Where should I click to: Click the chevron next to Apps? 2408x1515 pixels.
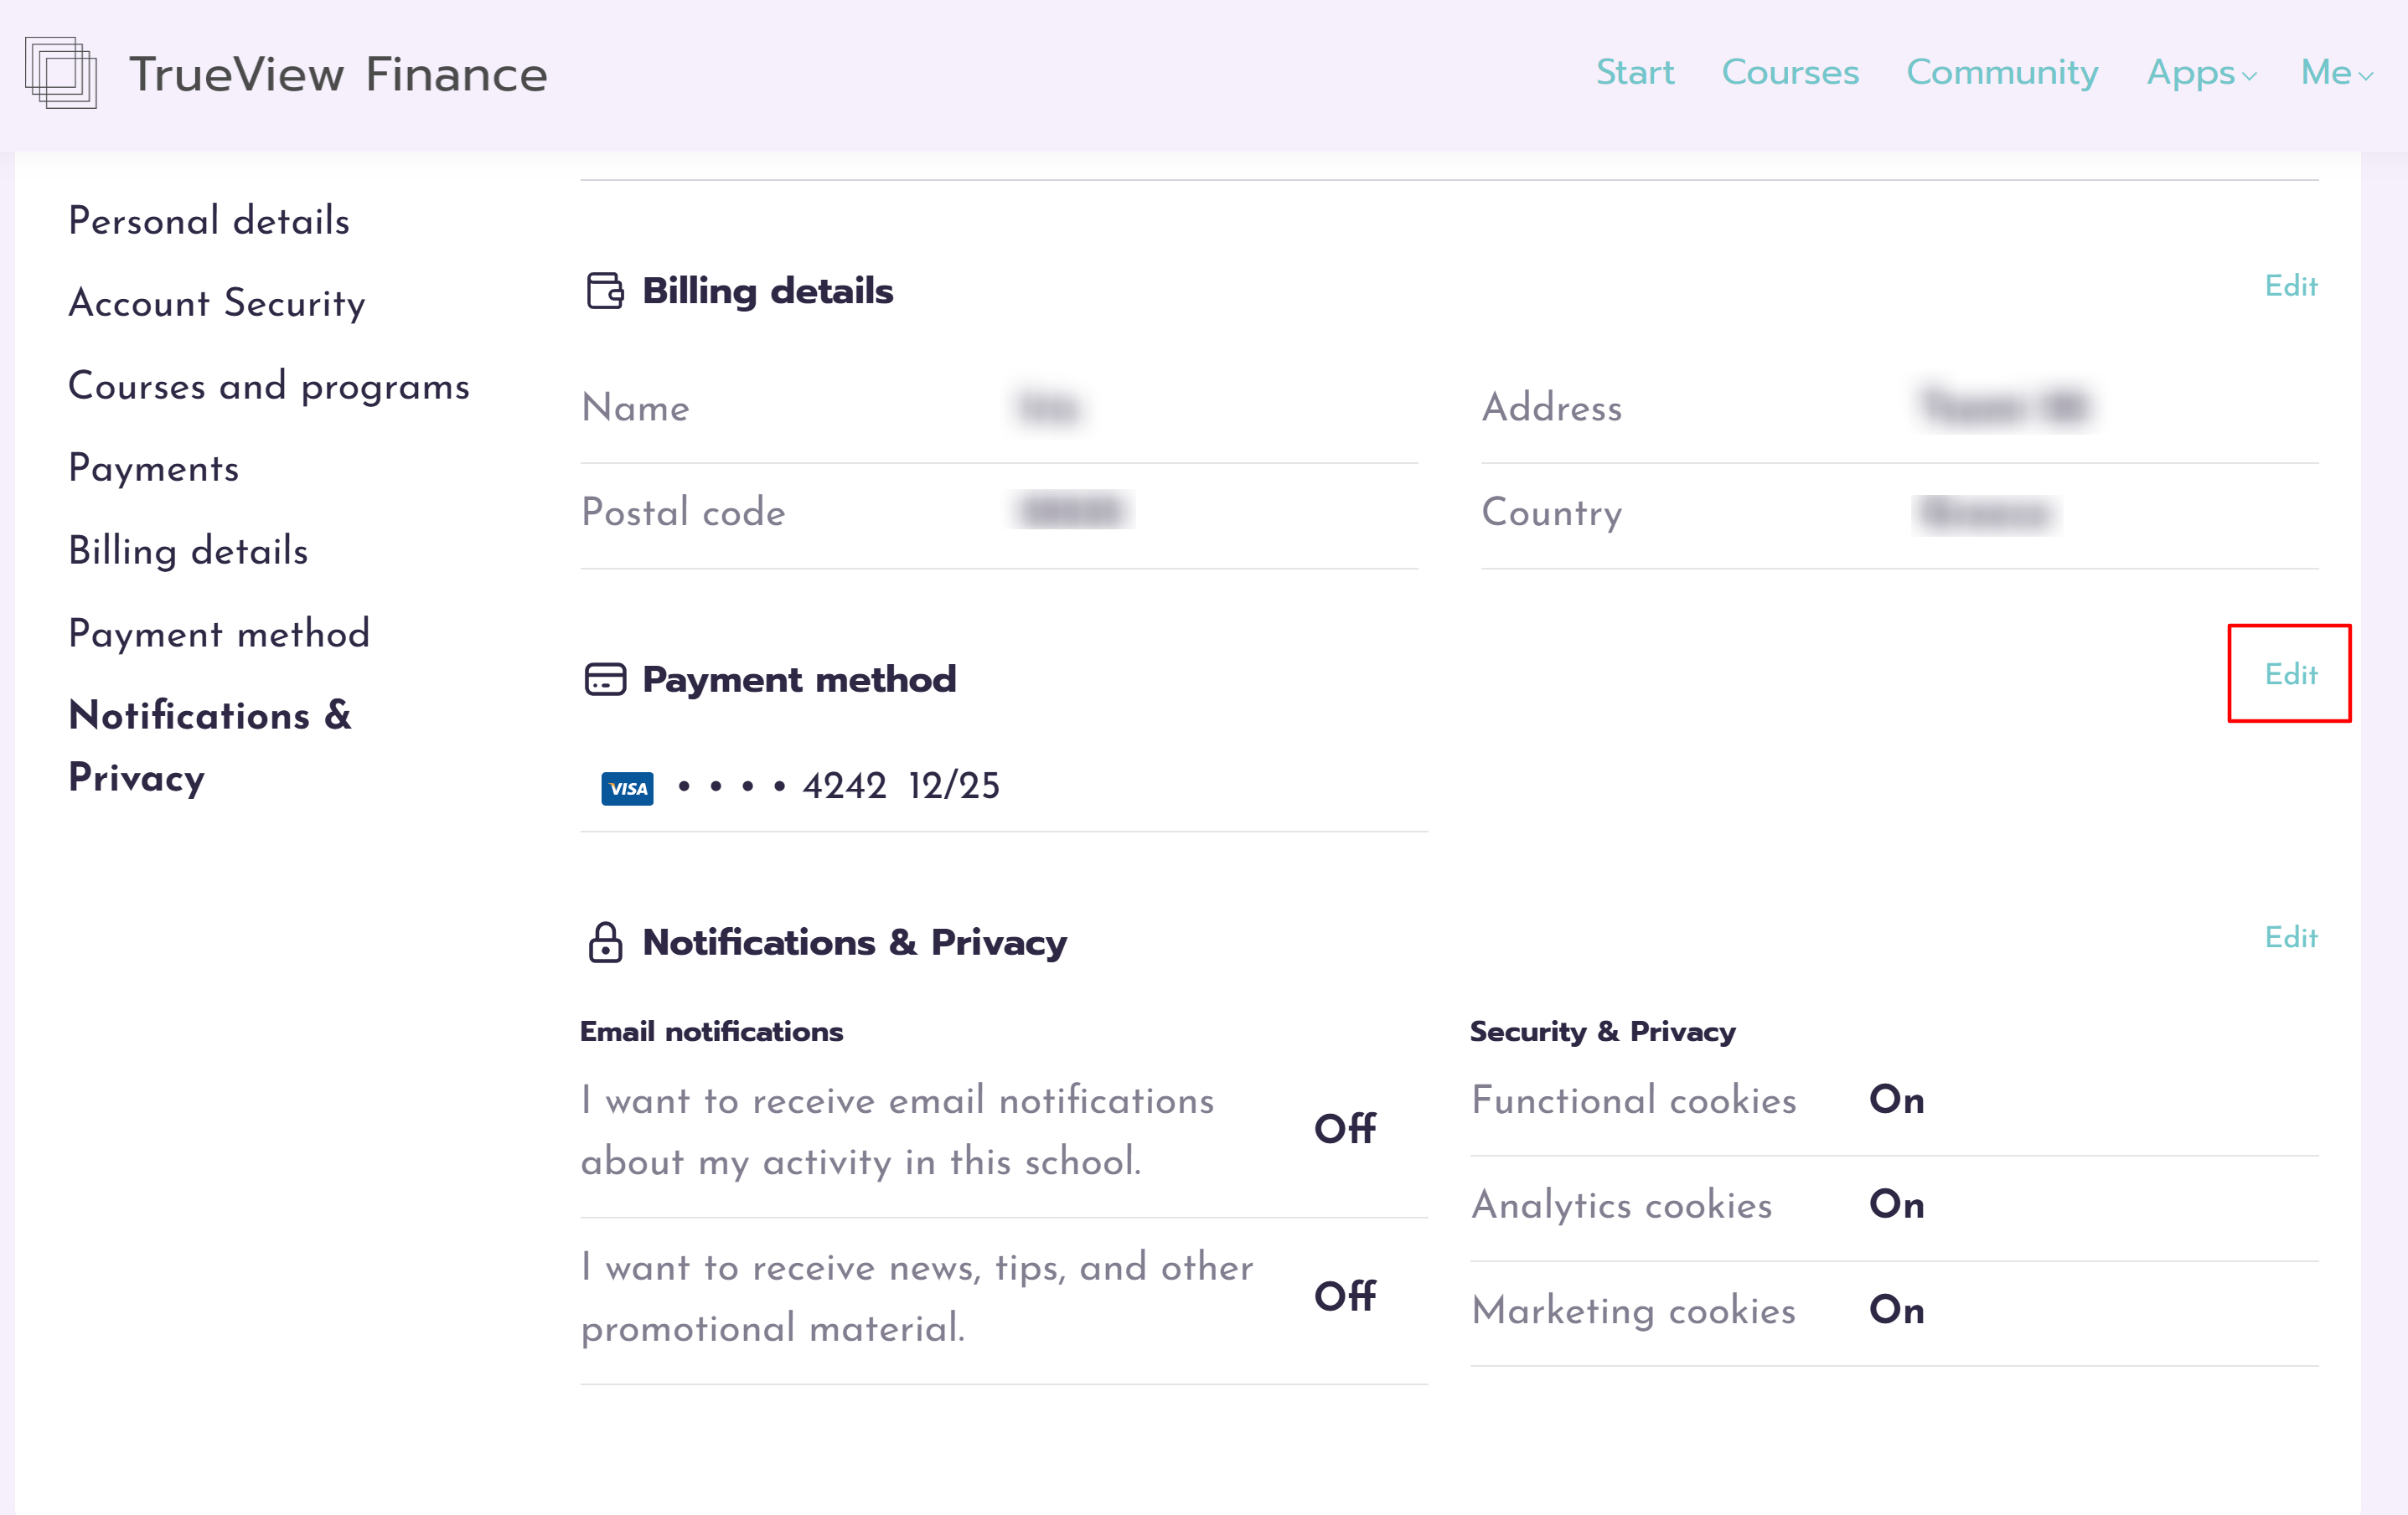2250,76
